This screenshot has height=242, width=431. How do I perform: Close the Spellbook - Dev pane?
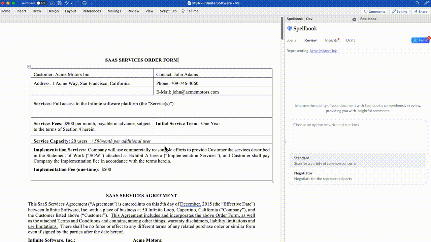click(354, 19)
